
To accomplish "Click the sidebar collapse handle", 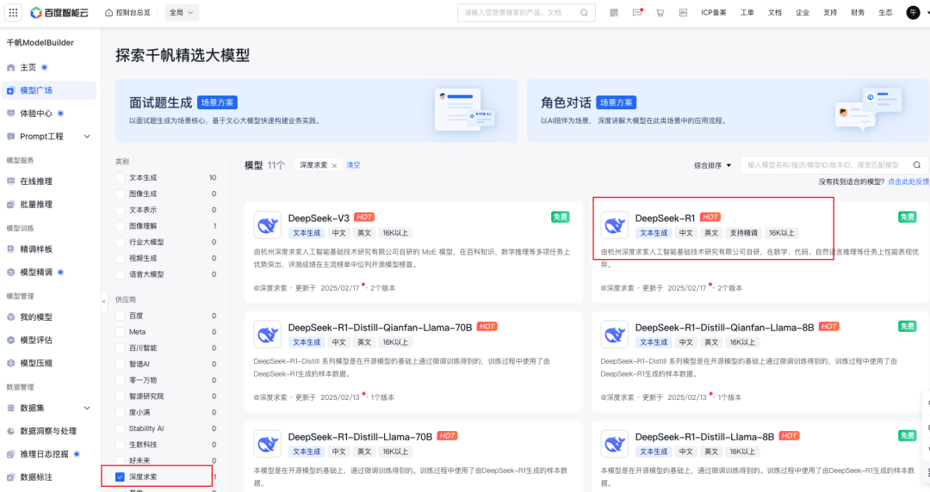I will (x=104, y=301).
